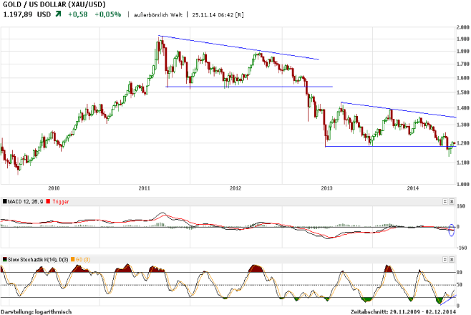Image resolution: width=471 pixels, height=315 pixels.
Task: Click the Zeitabschnitt date range text
Action: click(409, 311)
